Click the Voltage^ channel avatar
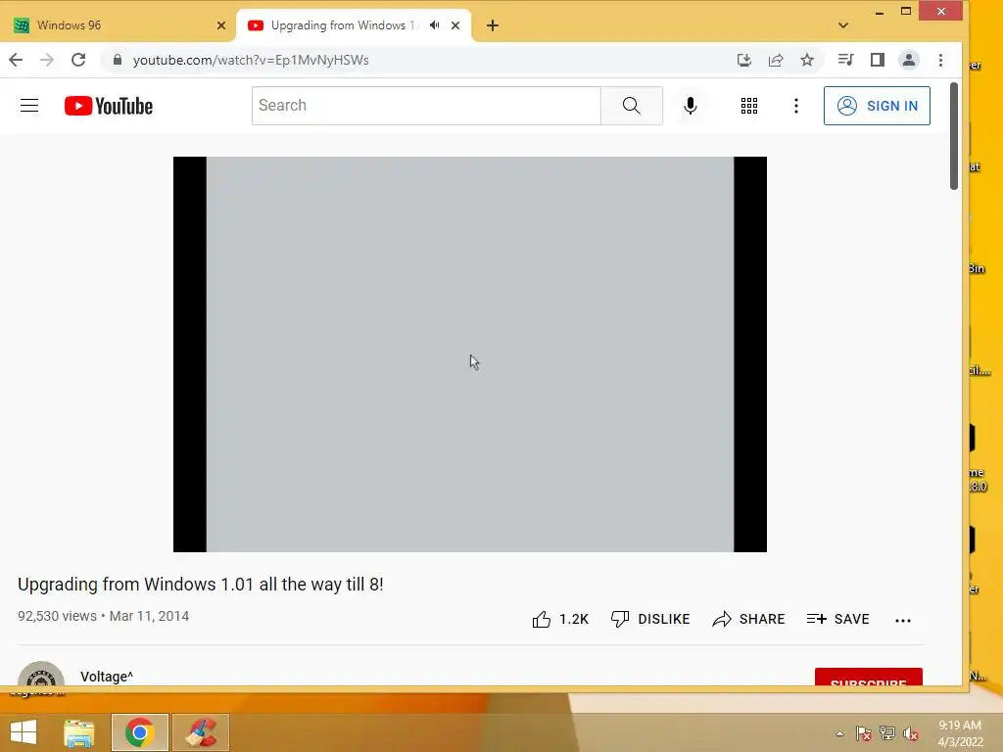The width and height of the screenshot is (1003, 752). (x=41, y=674)
